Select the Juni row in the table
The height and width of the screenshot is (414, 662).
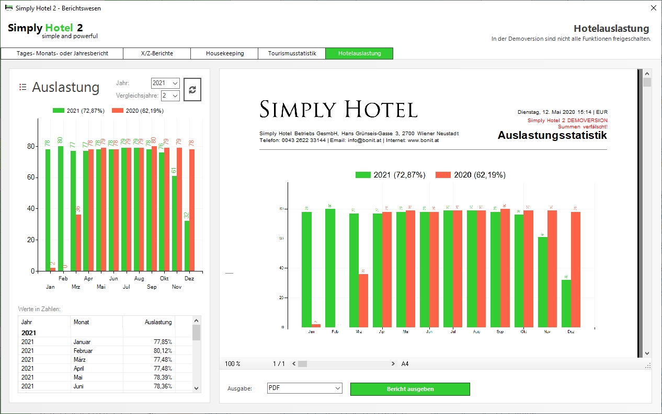pos(105,386)
